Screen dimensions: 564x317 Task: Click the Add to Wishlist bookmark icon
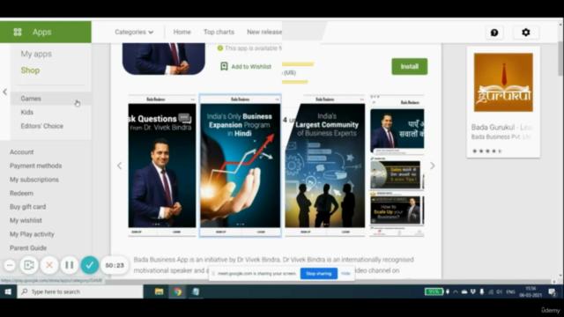pos(224,66)
